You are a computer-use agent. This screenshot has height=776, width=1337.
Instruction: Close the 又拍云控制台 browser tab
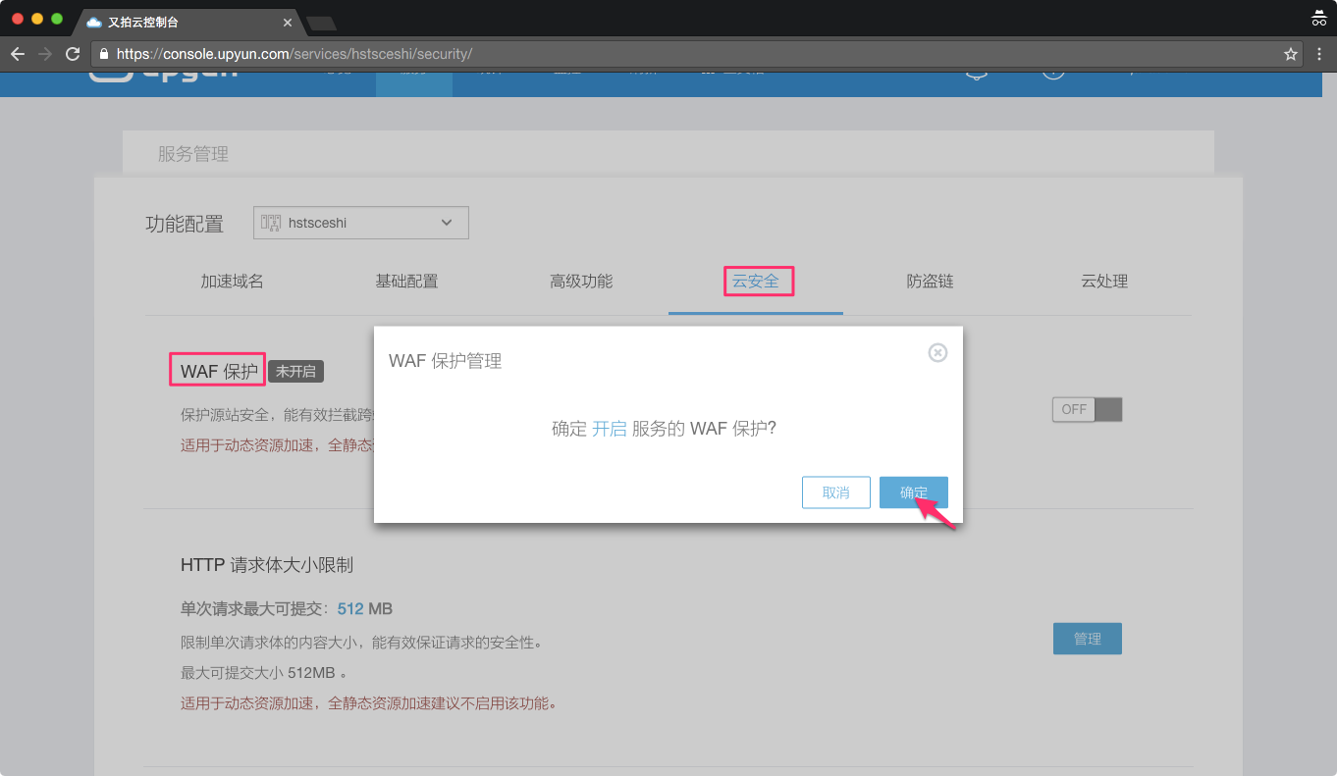[288, 22]
